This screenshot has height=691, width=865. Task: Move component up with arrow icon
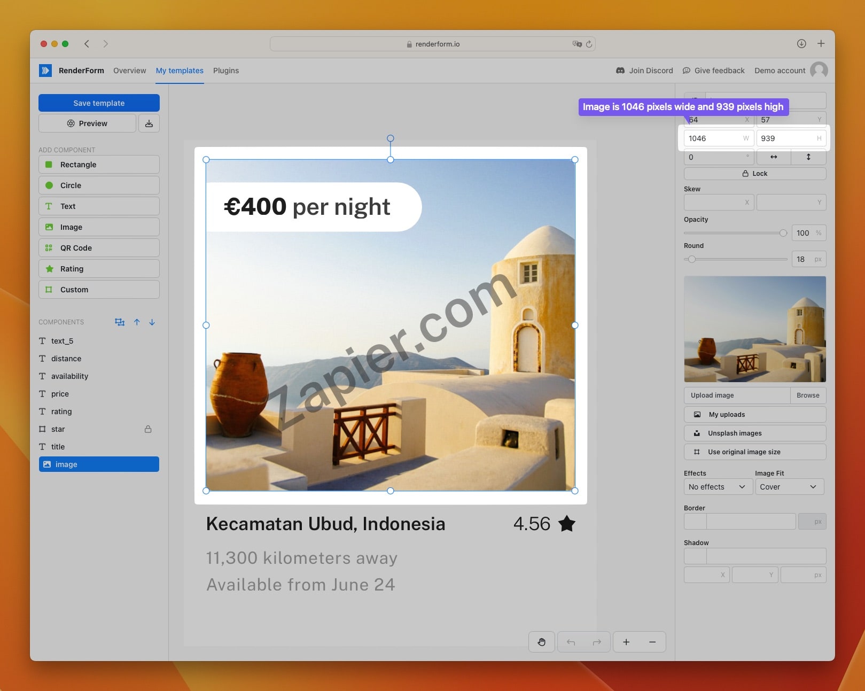tap(137, 322)
